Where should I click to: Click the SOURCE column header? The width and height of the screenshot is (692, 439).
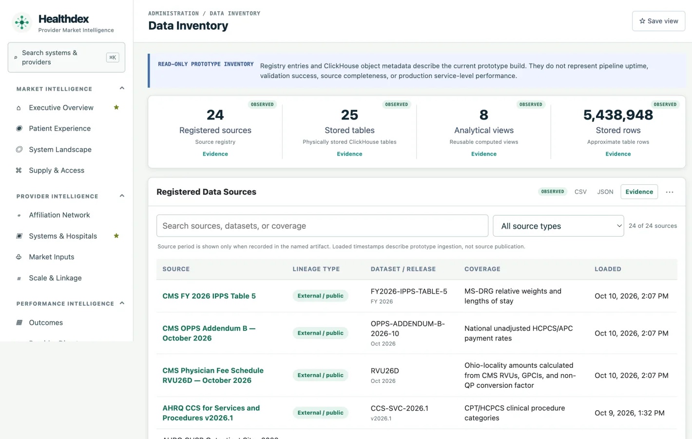click(x=176, y=269)
